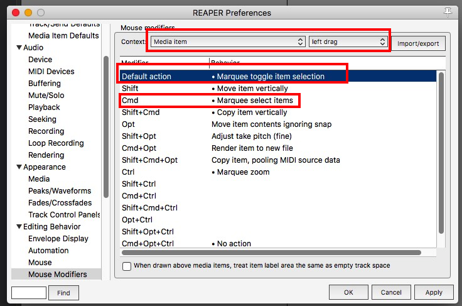Select the Shift+Cmd+Ctrl modifier row
The height and width of the screenshot is (306, 462).
pos(278,208)
